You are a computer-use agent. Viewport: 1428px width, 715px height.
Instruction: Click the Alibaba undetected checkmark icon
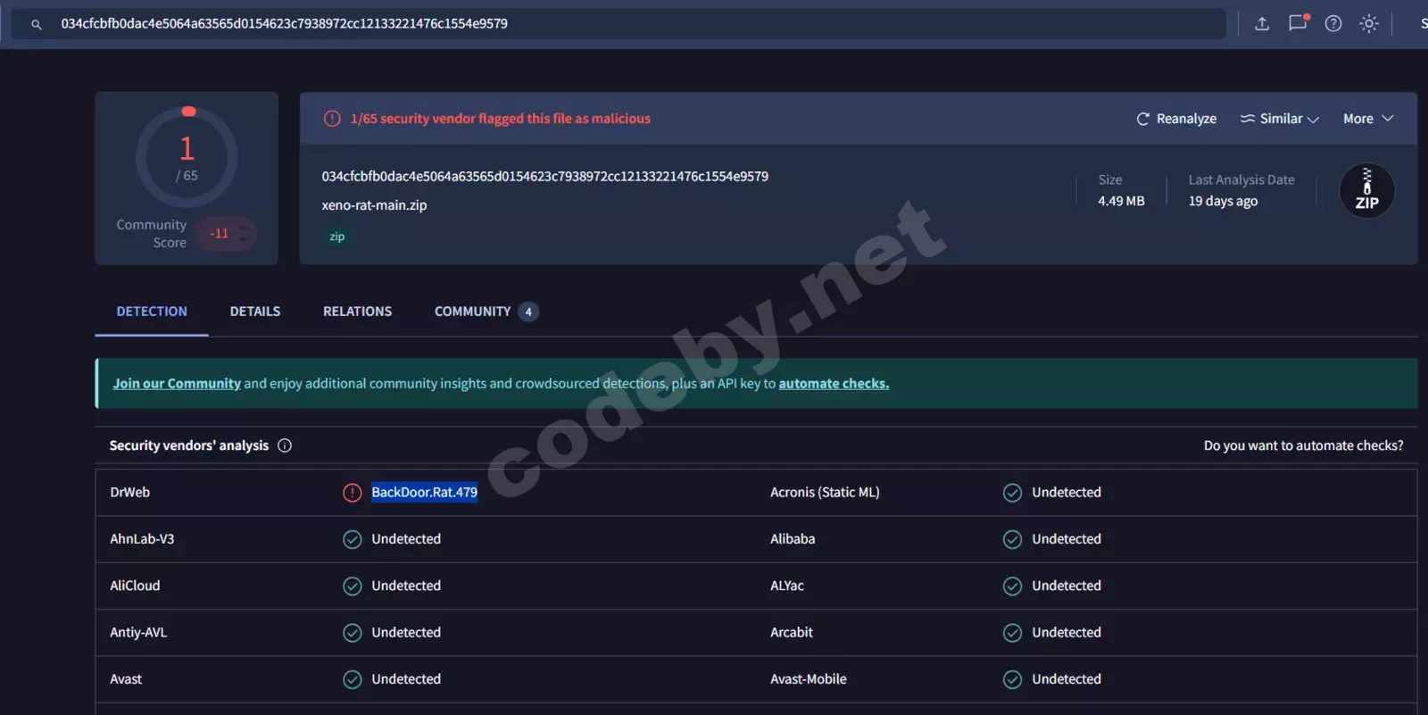(x=1012, y=539)
